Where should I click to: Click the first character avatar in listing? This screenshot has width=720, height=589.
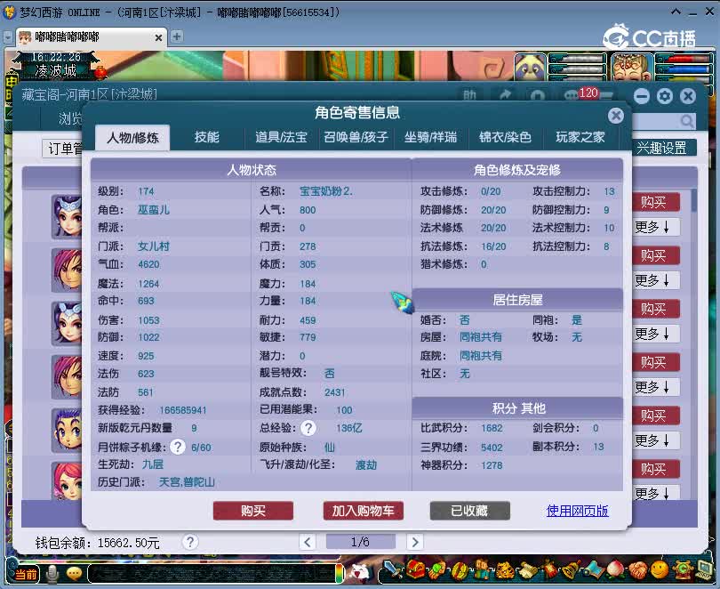[x=67, y=216]
